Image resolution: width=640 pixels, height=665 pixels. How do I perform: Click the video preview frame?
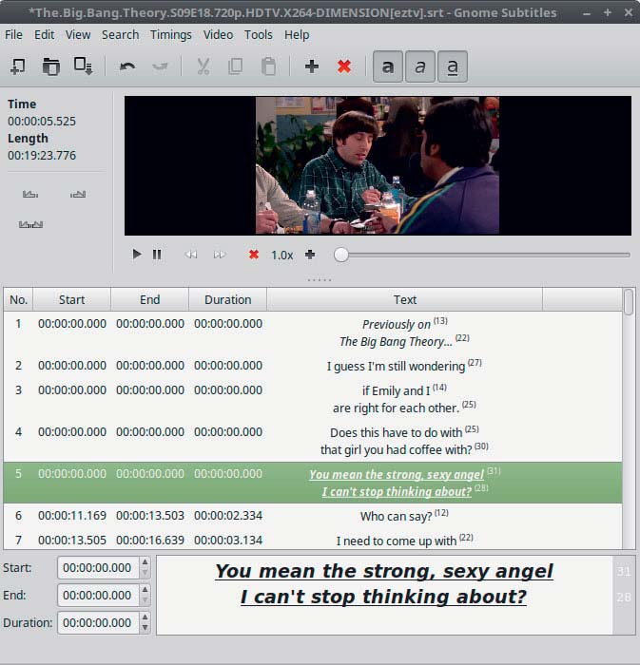click(x=378, y=165)
